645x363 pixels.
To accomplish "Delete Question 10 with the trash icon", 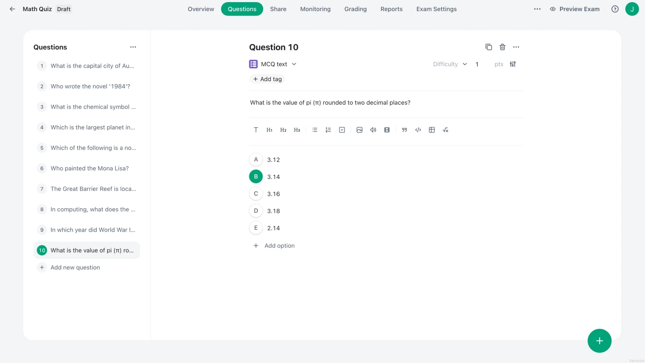I will coord(502,47).
